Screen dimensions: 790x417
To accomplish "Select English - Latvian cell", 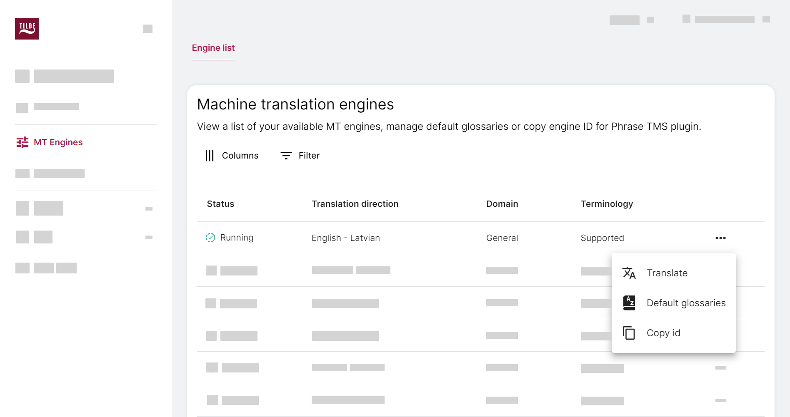I will point(346,238).
